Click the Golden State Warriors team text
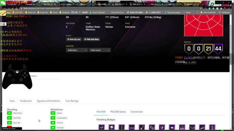Screen dimensions: 234x131 [93, 28]
